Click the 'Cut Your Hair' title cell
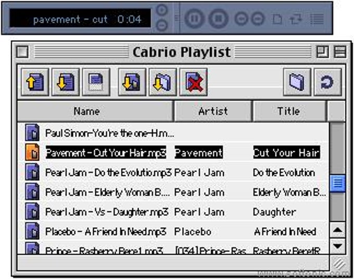 286,153
